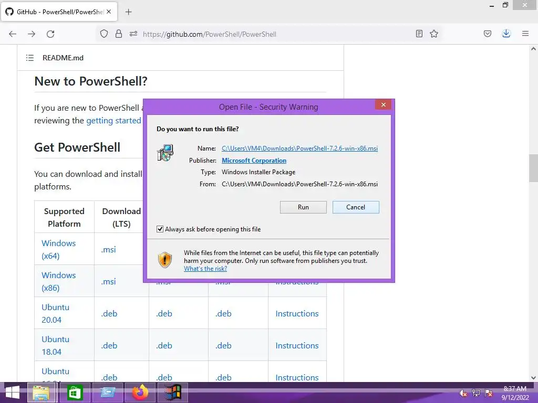Click the network tray icon

click(x=476, y=393)
